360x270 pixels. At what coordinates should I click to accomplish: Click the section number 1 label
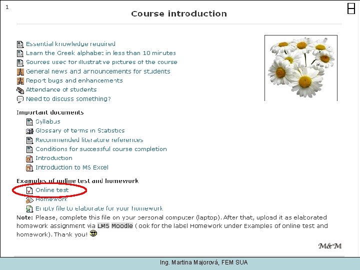tap(7, 7)
